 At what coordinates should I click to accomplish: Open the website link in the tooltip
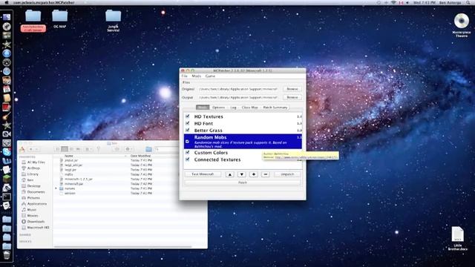(306, 157)
